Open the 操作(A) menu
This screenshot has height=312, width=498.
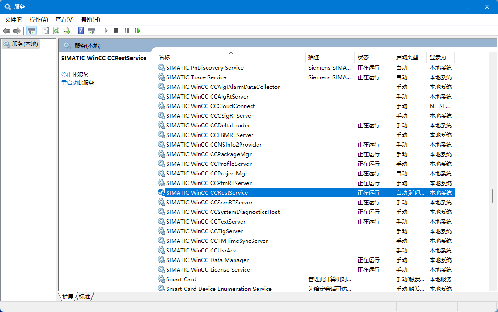(39, 20)
